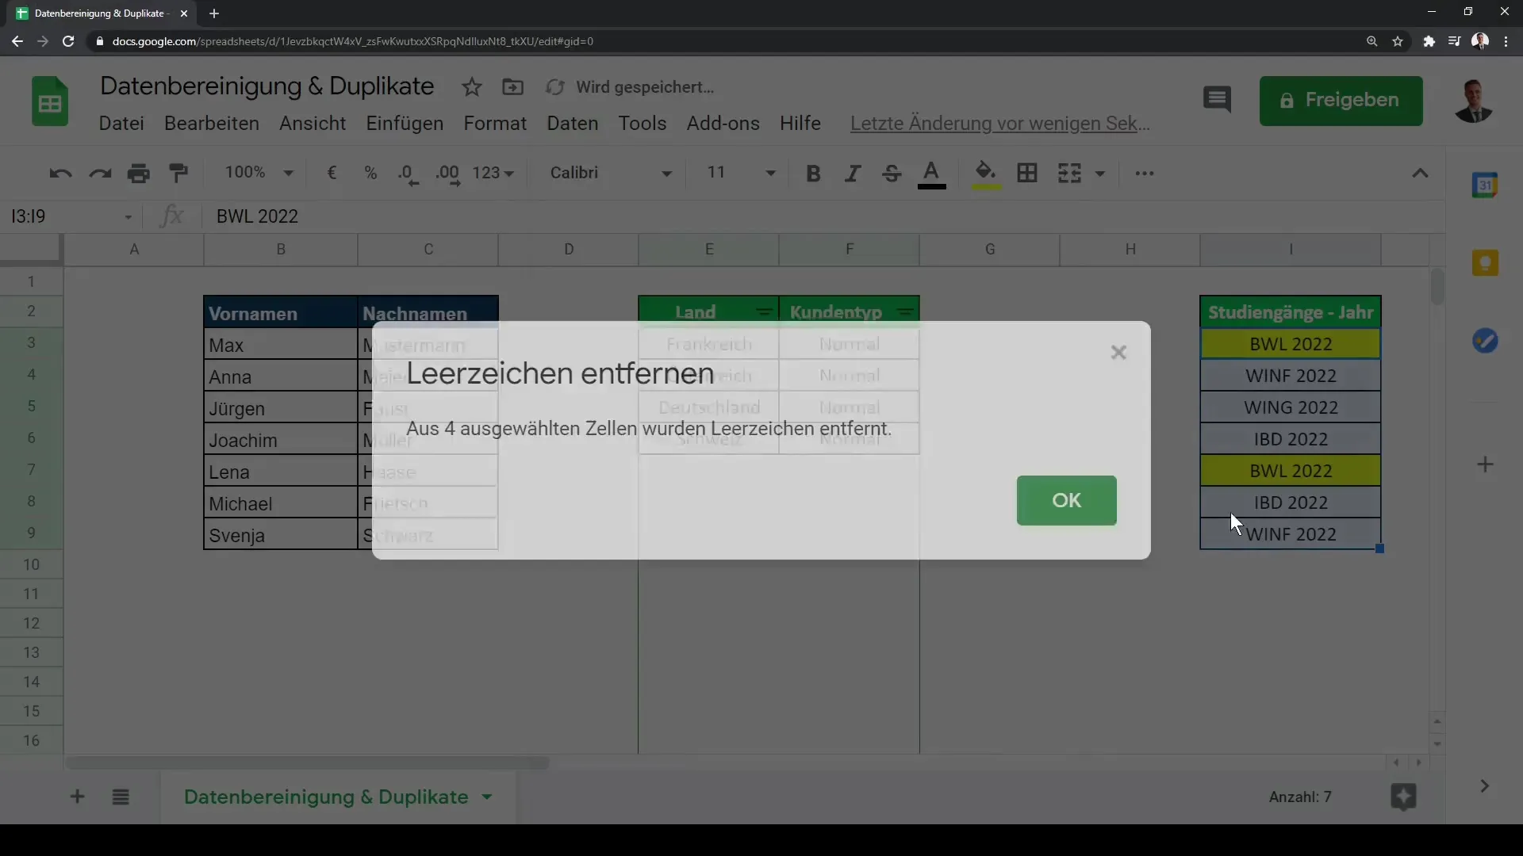The height and width of the screenshot is (856, 1523).
Task: Select the cell containing Jürgen
Action: point(281,408)
